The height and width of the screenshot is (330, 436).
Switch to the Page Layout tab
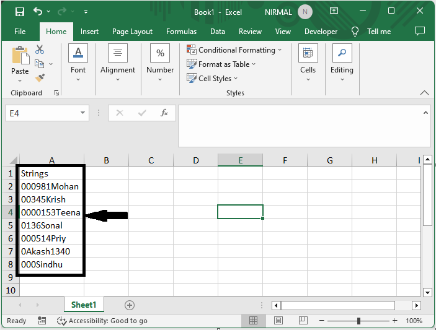(x=132, y=32)
